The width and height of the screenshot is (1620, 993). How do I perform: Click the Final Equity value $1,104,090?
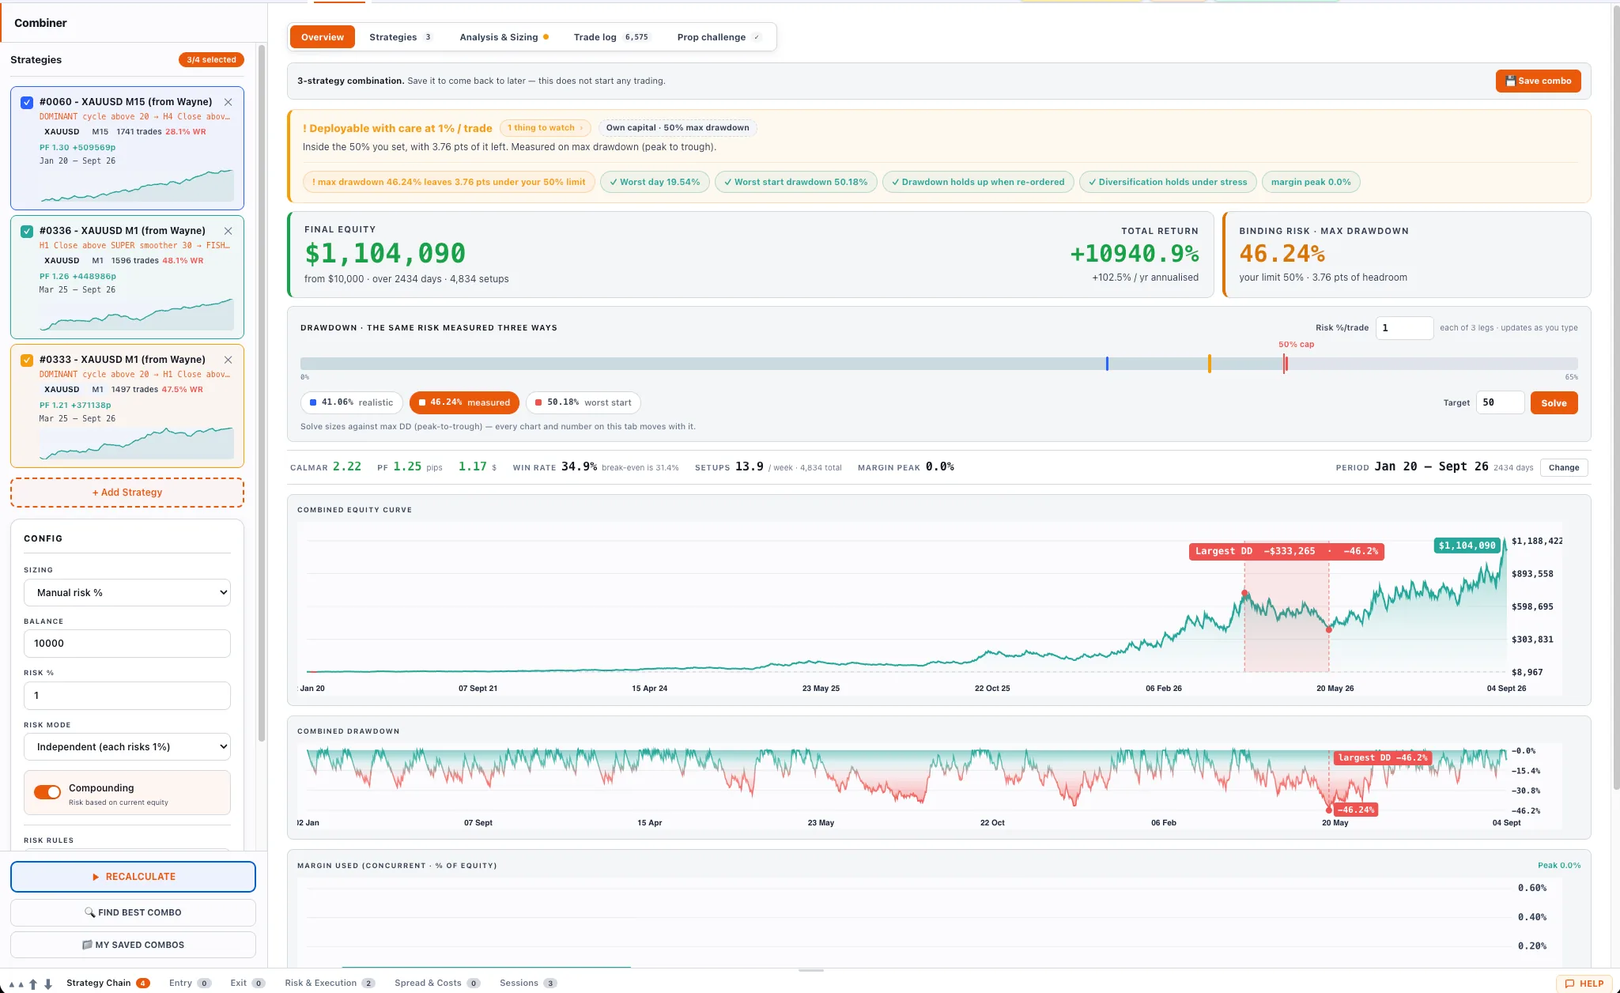point(385,254)
